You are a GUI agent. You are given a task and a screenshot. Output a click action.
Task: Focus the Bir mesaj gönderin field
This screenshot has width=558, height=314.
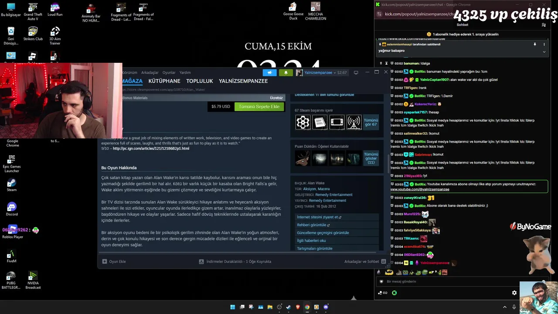click(462, 281)
